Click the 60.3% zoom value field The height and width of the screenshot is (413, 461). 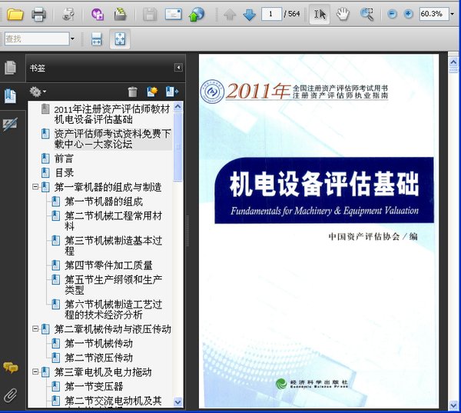(434, 14)
